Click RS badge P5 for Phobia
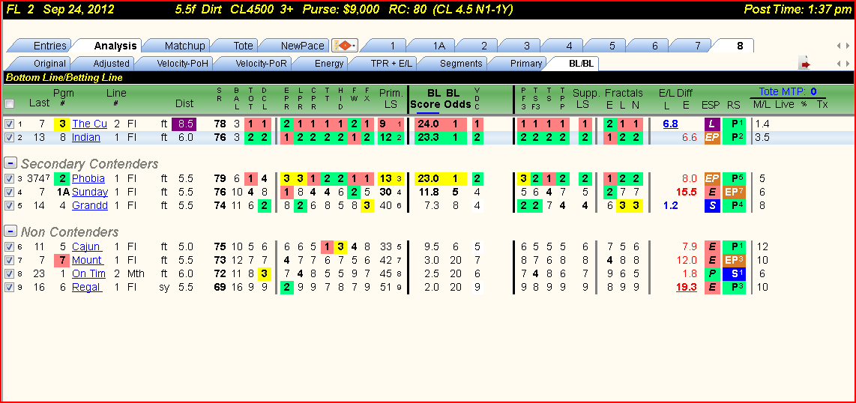This screenshot has height=403, width=856. pos(734,178)
